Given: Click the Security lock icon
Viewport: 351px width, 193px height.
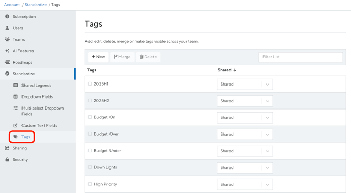Looking at the screenshot, I should point(7,159).
